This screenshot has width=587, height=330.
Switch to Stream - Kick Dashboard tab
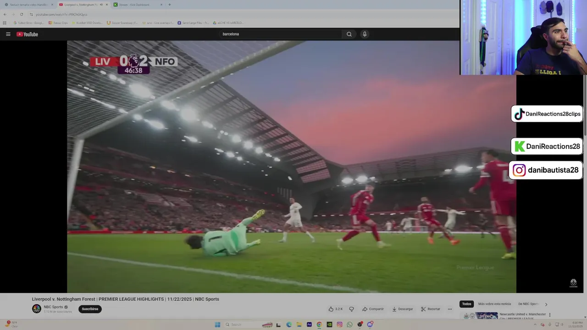(138, 5)
